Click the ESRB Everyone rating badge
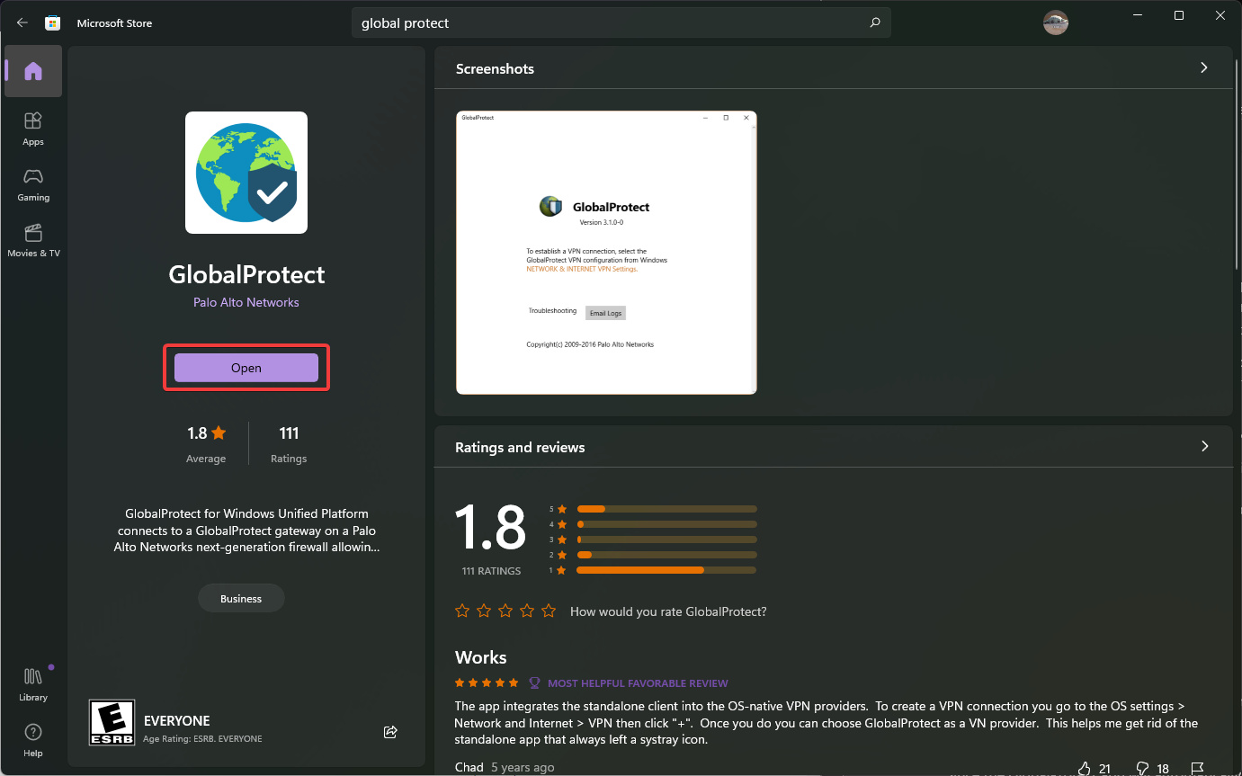This screenshot has height=776, width=1242. click(112, 722)
